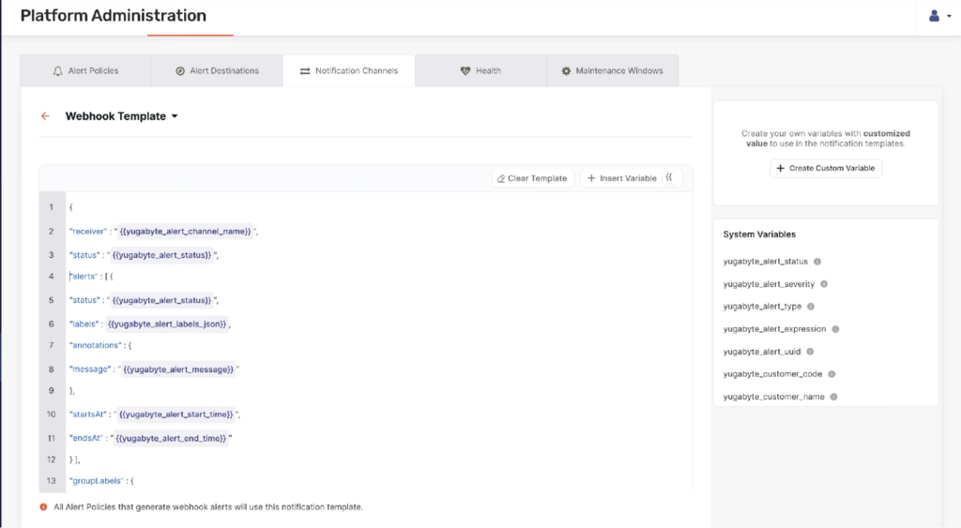Viewport: 961px width, 528px height.
Task: Select the yugabyte_customer_code system variable
Action: (x=772, y=374)
